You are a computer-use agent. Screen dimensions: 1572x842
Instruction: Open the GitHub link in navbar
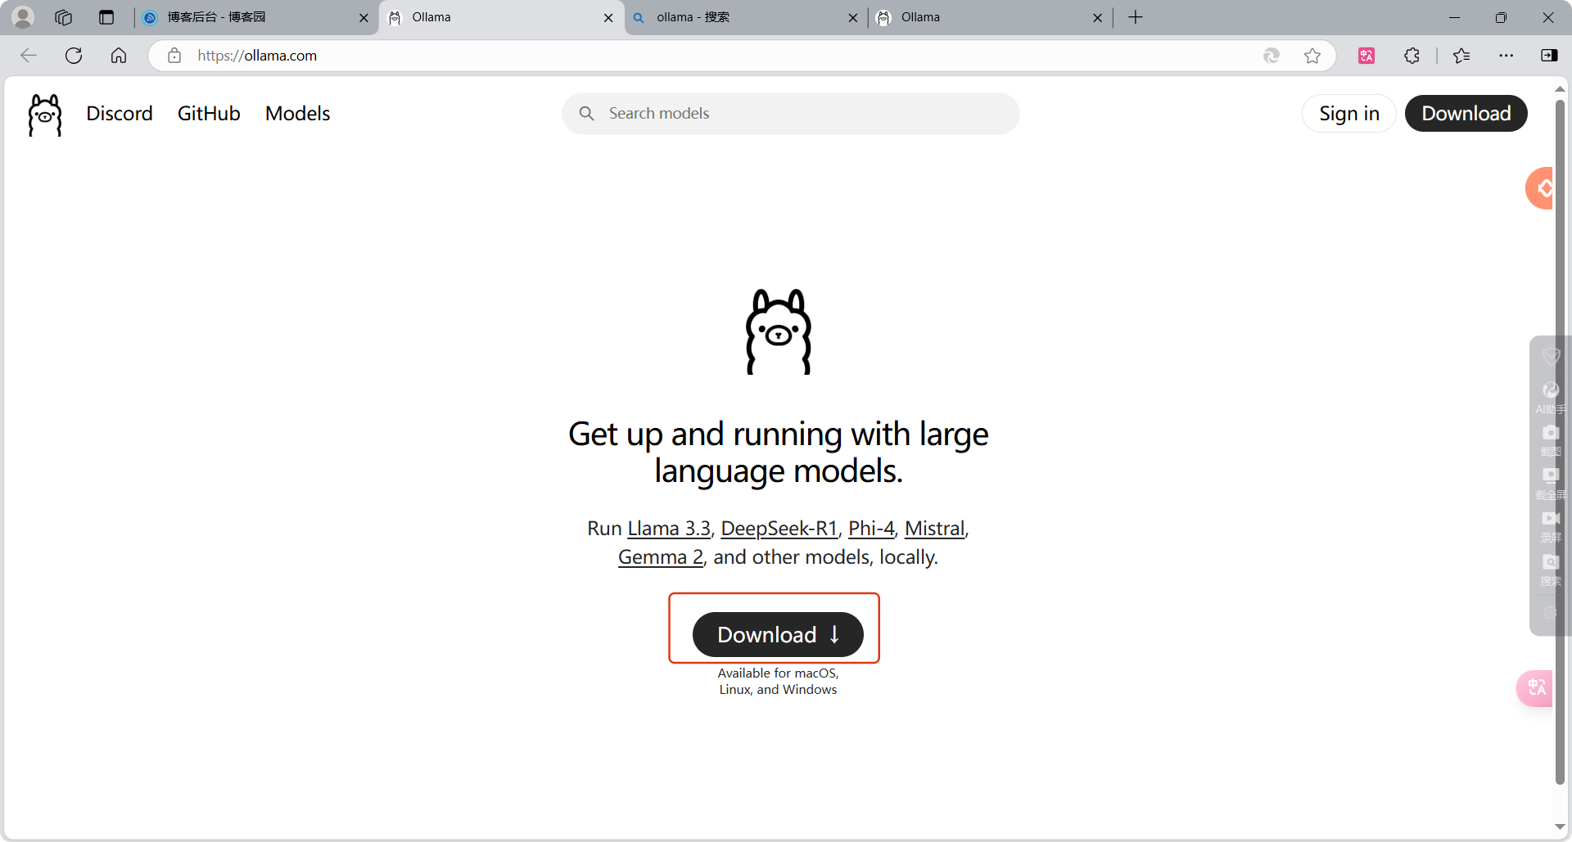click(209, 114)
